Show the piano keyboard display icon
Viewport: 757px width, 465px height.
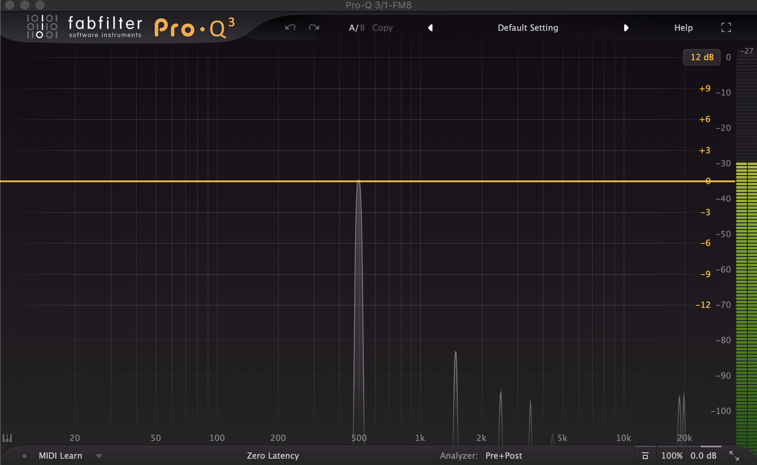[7, 438]
